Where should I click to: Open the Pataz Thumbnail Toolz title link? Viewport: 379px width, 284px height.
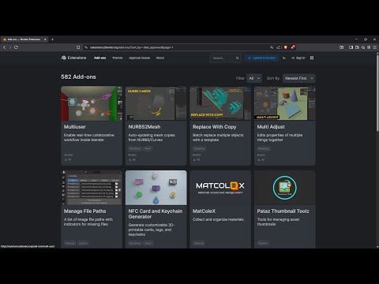283,211
